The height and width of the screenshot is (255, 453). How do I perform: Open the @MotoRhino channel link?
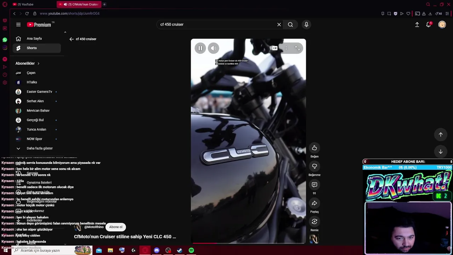pos(94,227)
